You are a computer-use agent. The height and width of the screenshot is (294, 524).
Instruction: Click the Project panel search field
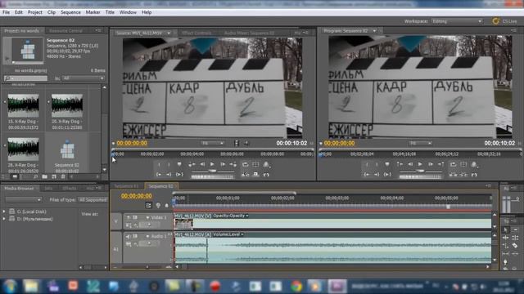[x=26, y=78]
